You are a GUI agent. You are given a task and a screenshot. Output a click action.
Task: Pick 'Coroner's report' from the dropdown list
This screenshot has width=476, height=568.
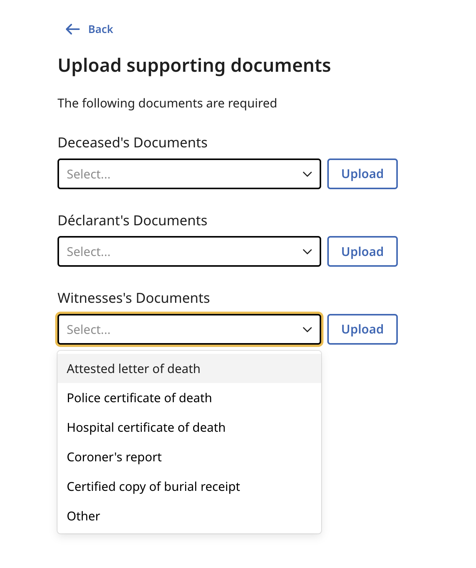point(114,457)
